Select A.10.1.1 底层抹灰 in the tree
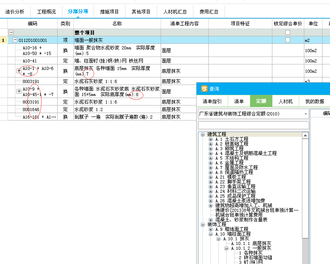The height and width of the screenshot is (264, 330). pos(251,243)
